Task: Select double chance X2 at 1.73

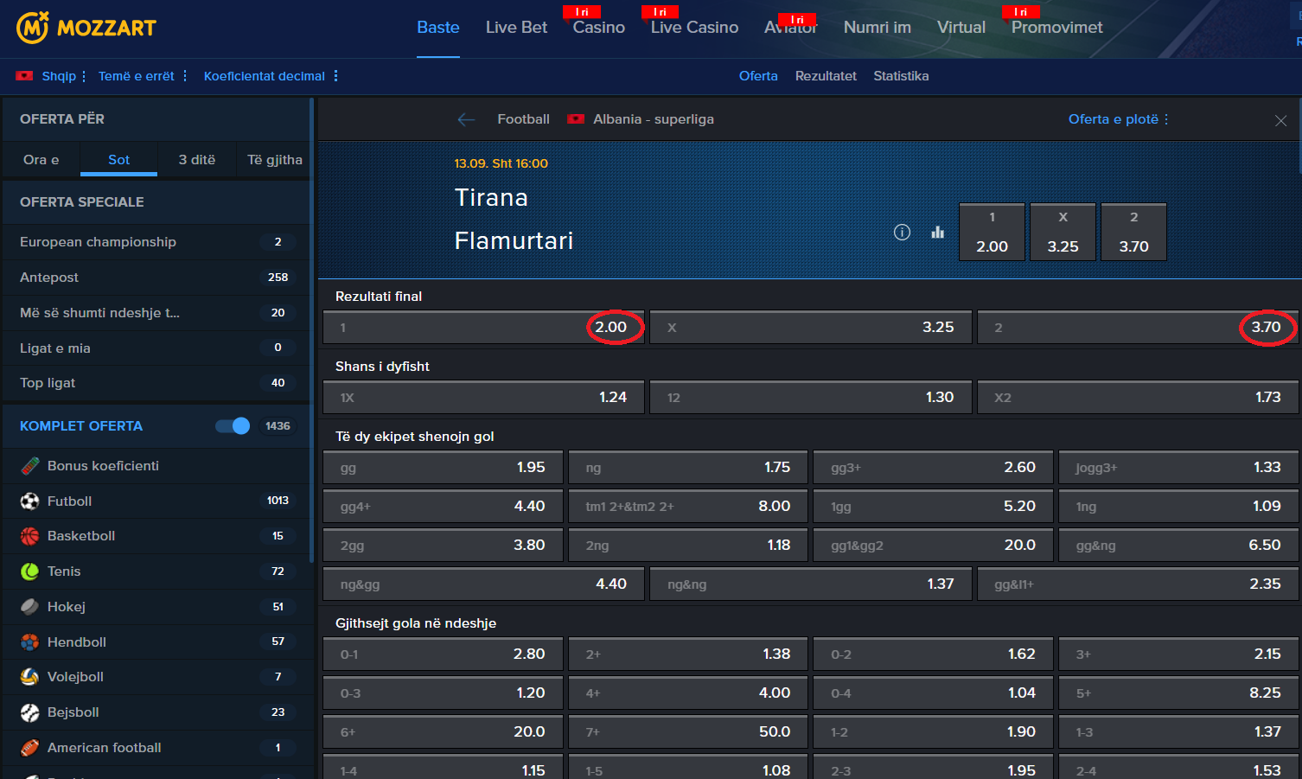Action: [1138, 398]
